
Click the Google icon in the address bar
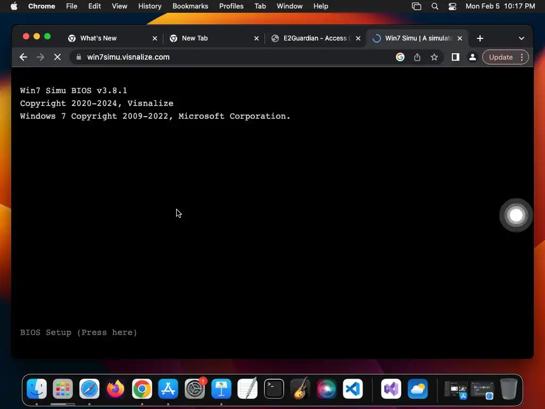click(x=400, y=57)
